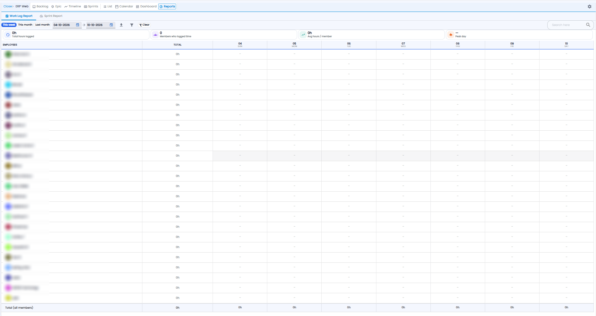Click the Total (all members) row label
Viewport: 596px width, 316px height.
19,308
